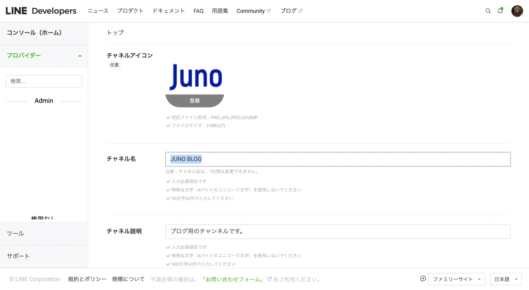Open the notifications bell
Image resolution: width=529 pixels, height=290 pixels.
click(x=500, y=11)
